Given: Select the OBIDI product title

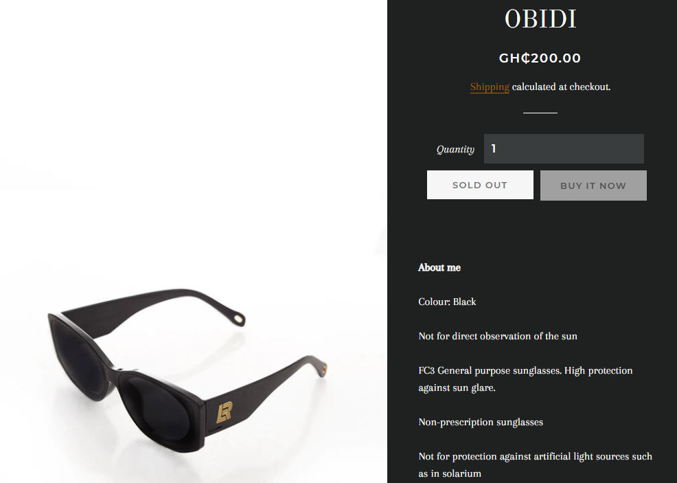Looking at the screenshot, I should click(x=540, y=19).
